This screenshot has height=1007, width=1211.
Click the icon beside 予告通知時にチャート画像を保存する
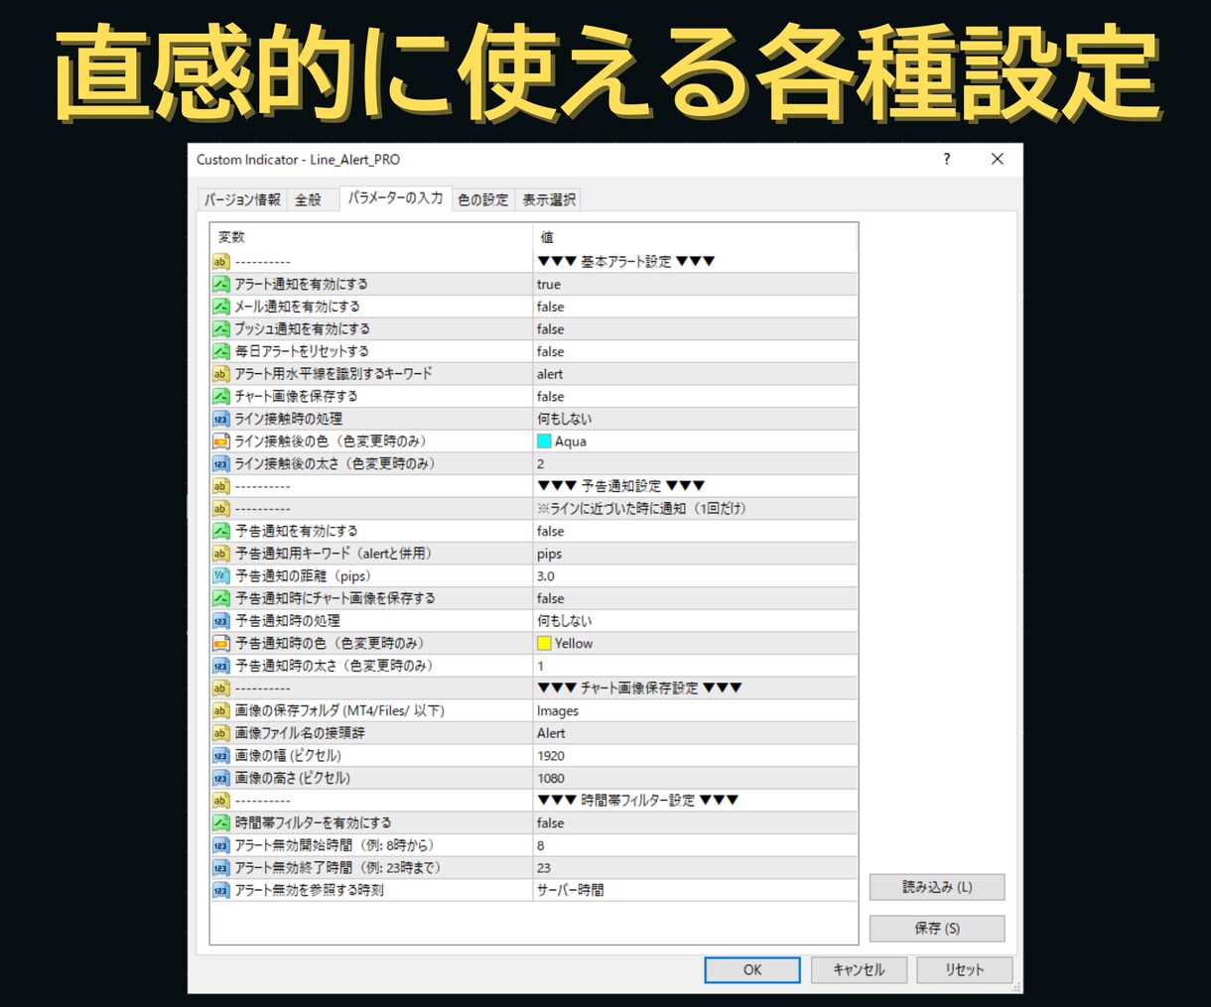(221, 598)
